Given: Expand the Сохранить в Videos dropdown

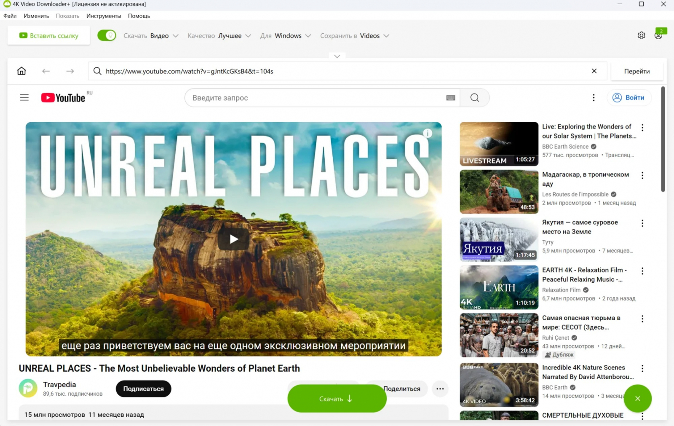Looking at the screenshot, I should click(354, 36).
